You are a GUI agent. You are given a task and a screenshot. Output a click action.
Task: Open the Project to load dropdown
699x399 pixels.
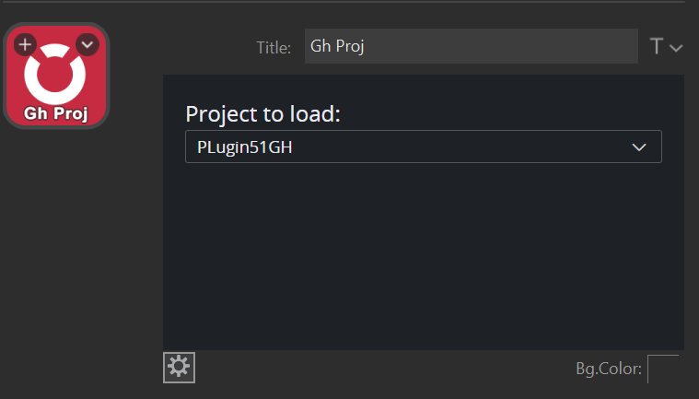(423, 147)
